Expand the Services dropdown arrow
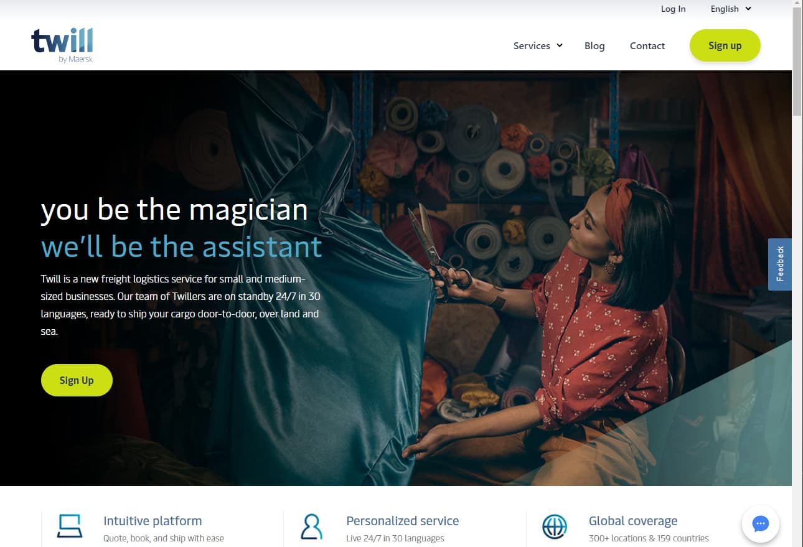The width and height of the screenshot is (803, 547). [x=560, y=45]
